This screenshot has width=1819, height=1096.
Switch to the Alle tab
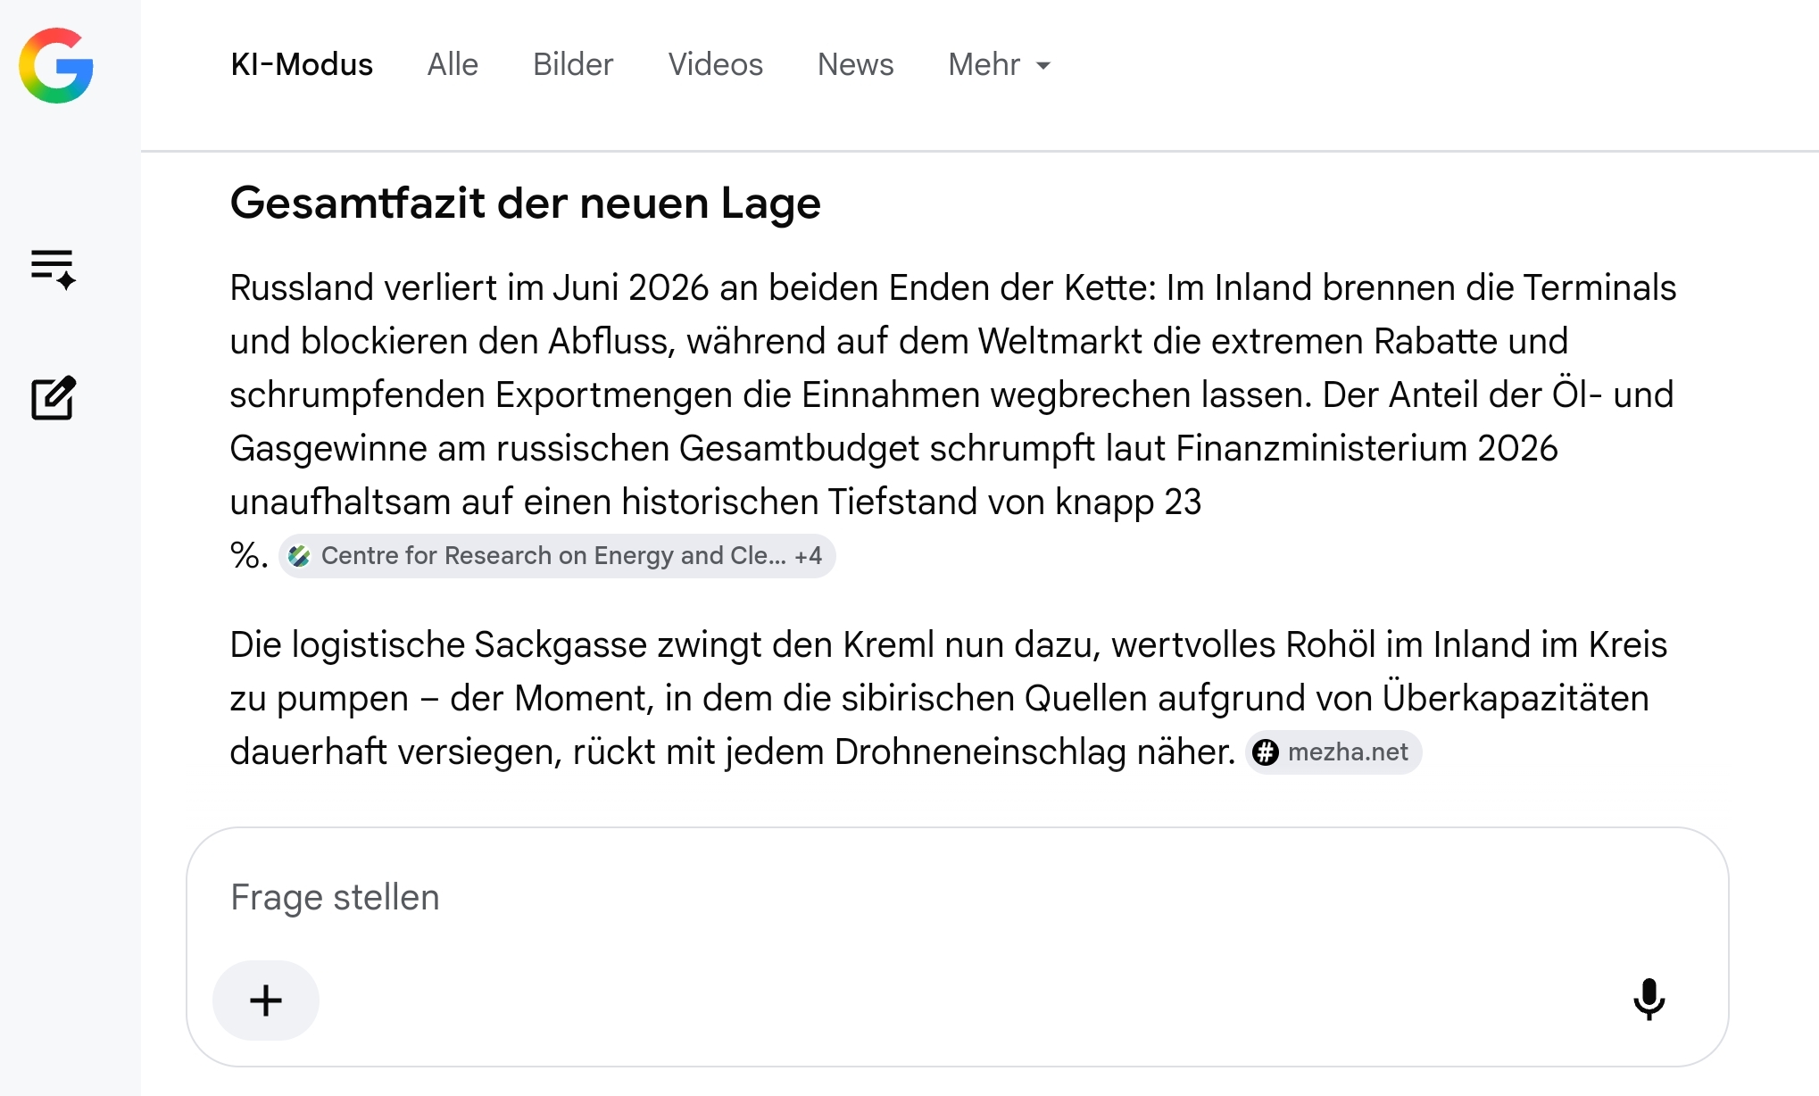453,64
